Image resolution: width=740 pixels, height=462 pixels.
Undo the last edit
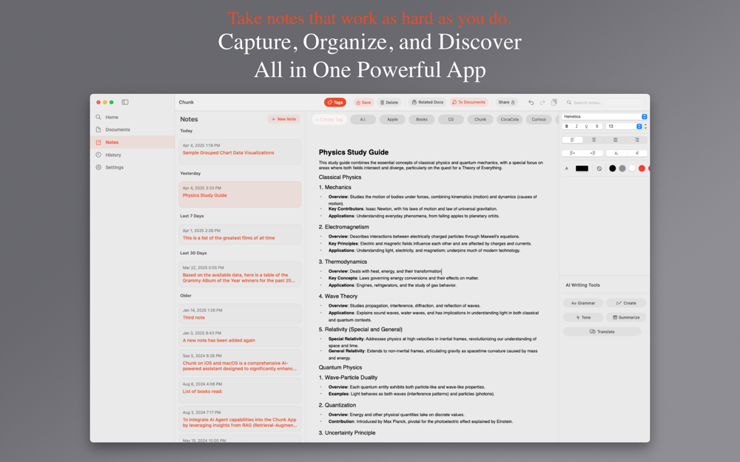pos(531,102)
